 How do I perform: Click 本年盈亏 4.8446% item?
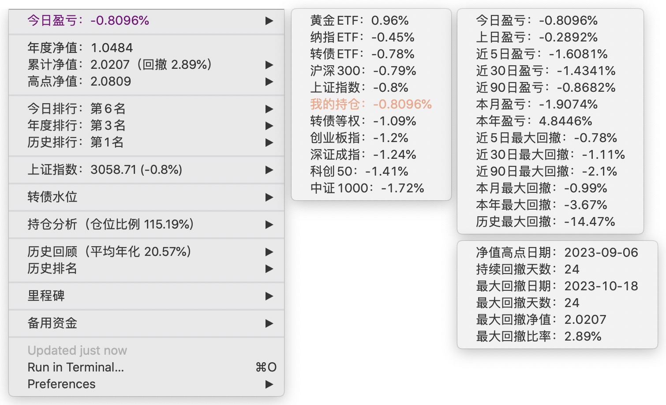[534, 121]
